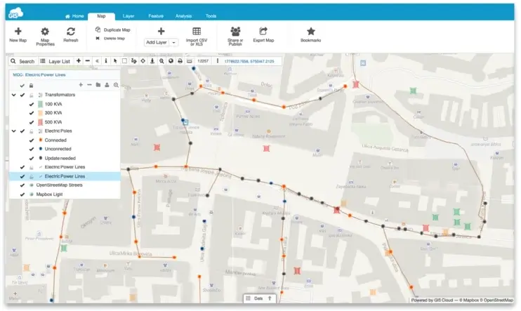
Task: Select the info tool in map toolbar
Action: click(105, 61)
